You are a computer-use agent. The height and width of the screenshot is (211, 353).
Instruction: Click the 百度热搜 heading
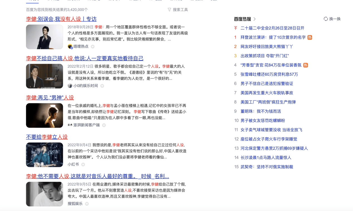point(242,19)
